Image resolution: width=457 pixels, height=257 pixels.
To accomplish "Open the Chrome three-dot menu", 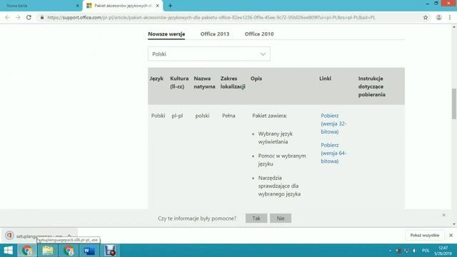I will pyautogui.click(x=450, y=17).
